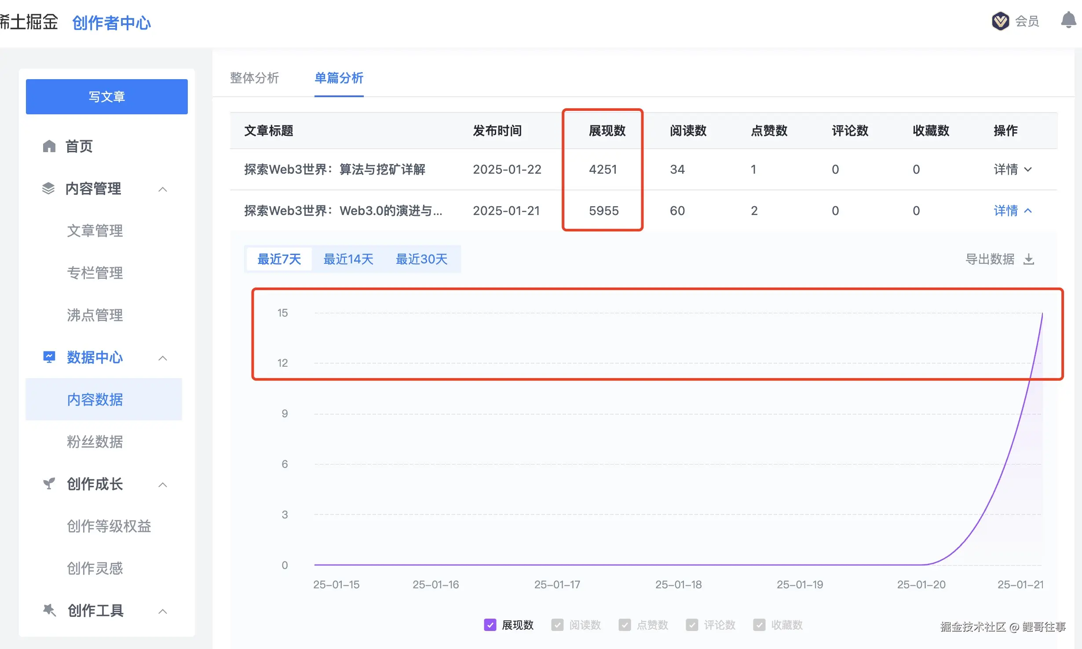Open the 粉丝数据 page

tap(95, 442)
